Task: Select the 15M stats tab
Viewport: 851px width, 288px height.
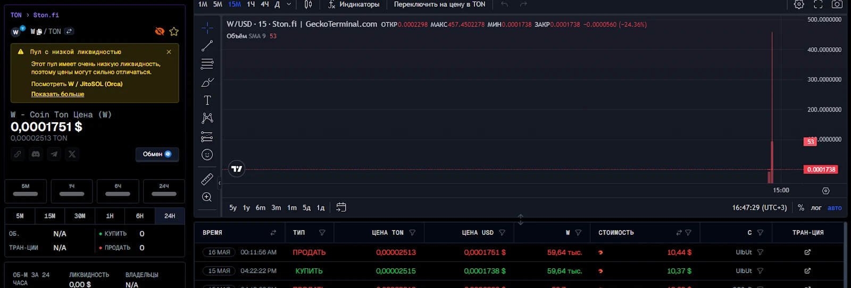Action: pyautogui.click(x=49, y=216)
